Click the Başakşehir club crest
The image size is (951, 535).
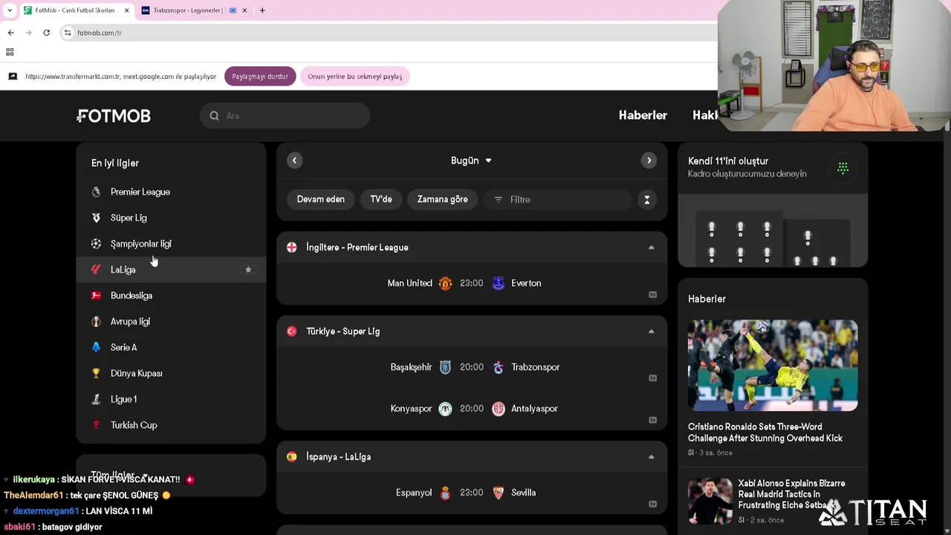tap(445, 367)
